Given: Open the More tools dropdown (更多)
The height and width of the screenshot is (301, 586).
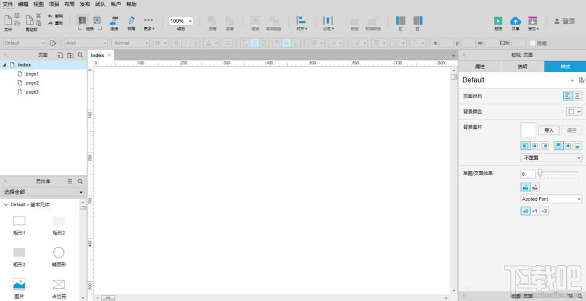Looking at the screenshot, I should tap(149, 23).
